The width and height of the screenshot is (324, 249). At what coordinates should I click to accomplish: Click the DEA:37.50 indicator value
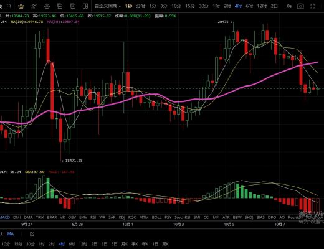(x=35, y=172)
